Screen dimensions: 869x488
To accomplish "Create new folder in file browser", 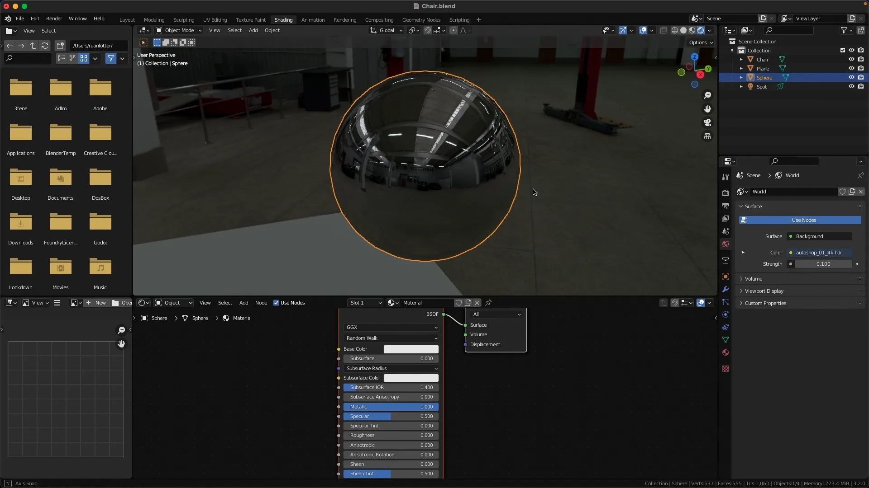I will click(60, 46).
